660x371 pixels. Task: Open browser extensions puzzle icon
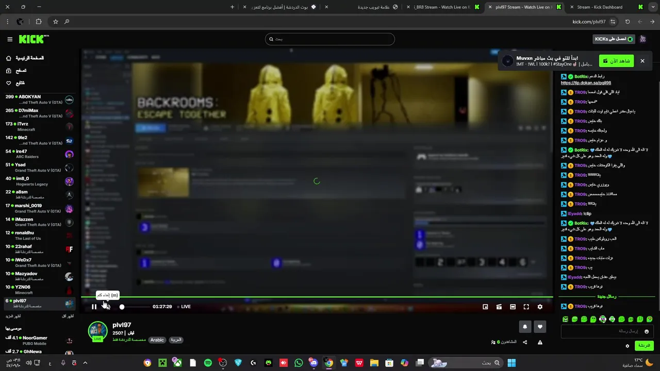tap(39, 22)
